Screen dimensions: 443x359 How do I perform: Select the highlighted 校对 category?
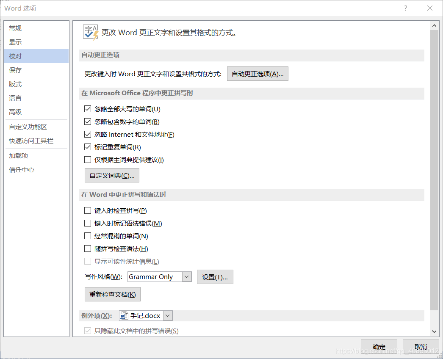(36, 56)
